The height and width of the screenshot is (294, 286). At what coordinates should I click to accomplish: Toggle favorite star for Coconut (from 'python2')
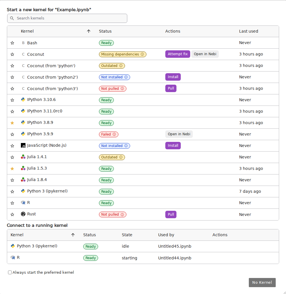(12, 77)
